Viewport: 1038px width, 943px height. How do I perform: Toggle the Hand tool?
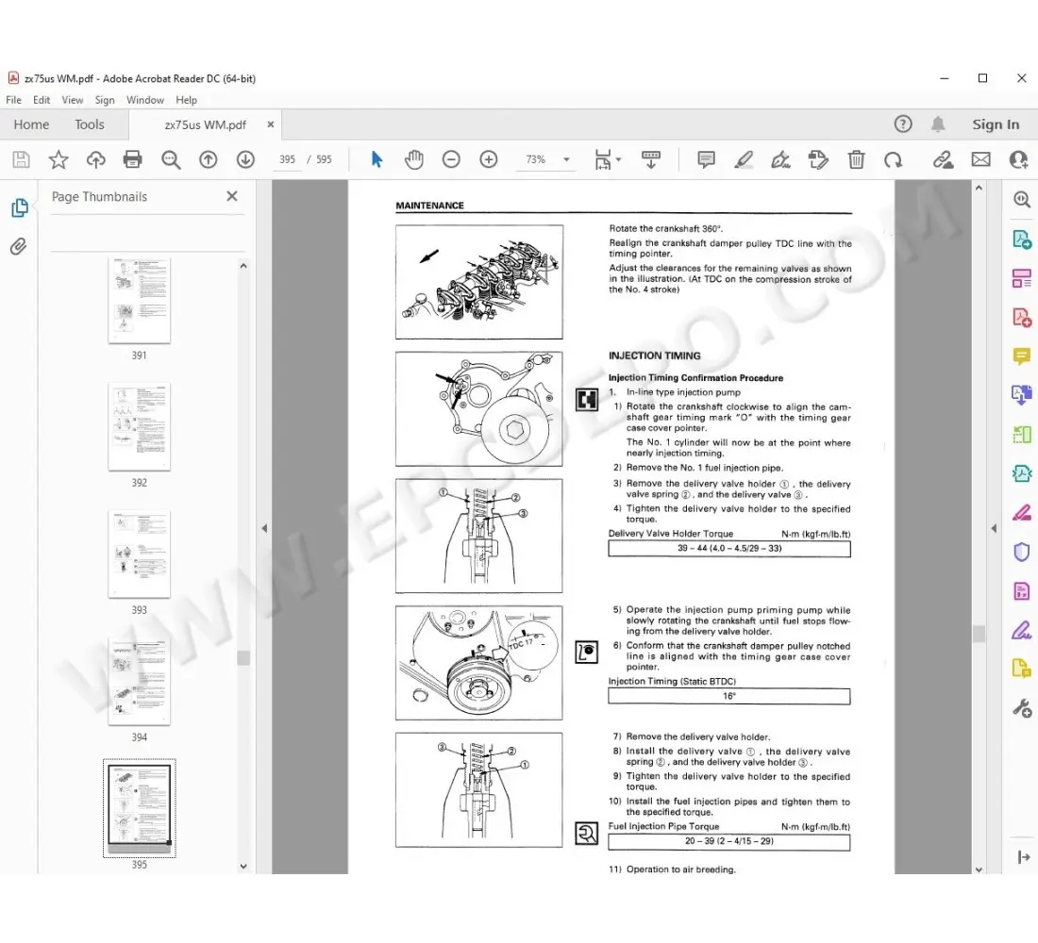pos(413,159)
